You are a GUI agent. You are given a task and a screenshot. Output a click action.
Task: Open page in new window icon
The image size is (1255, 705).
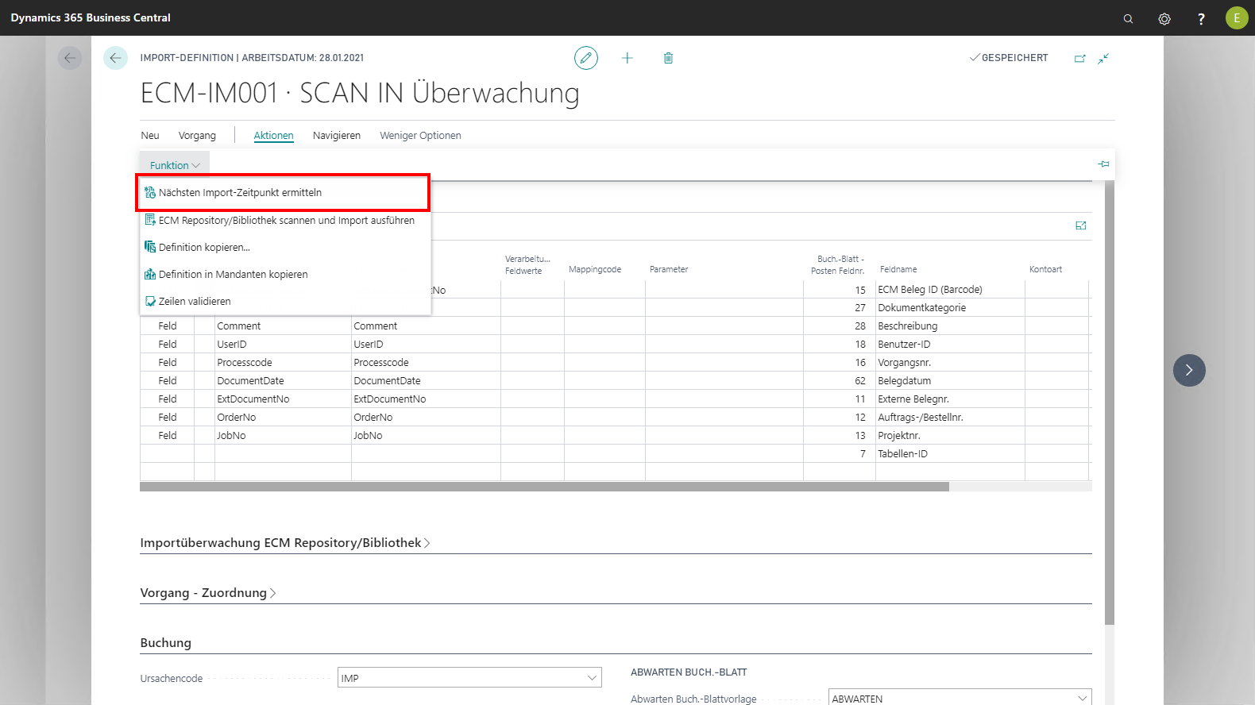[x=1079, y=58]
